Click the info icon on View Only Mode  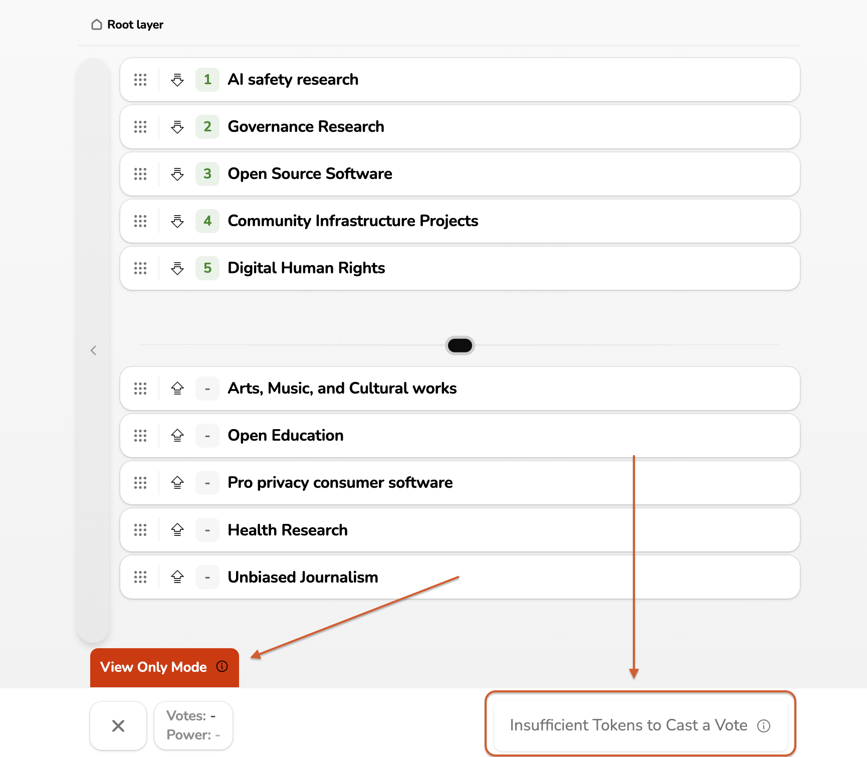(222, 666)
